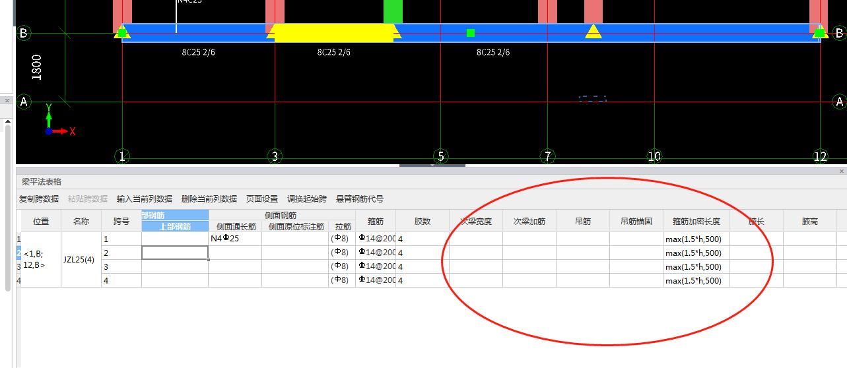The width and height of the screenshot is (847, 368).
Task: Click axis bubble B on left side
Action: coord(24,32)
